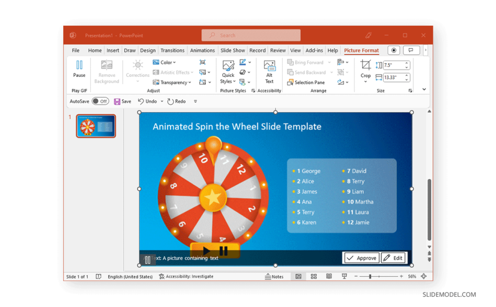Click the Picture Effects icon
The height and width of the screenshot is (307, 496).
[243, 72]
